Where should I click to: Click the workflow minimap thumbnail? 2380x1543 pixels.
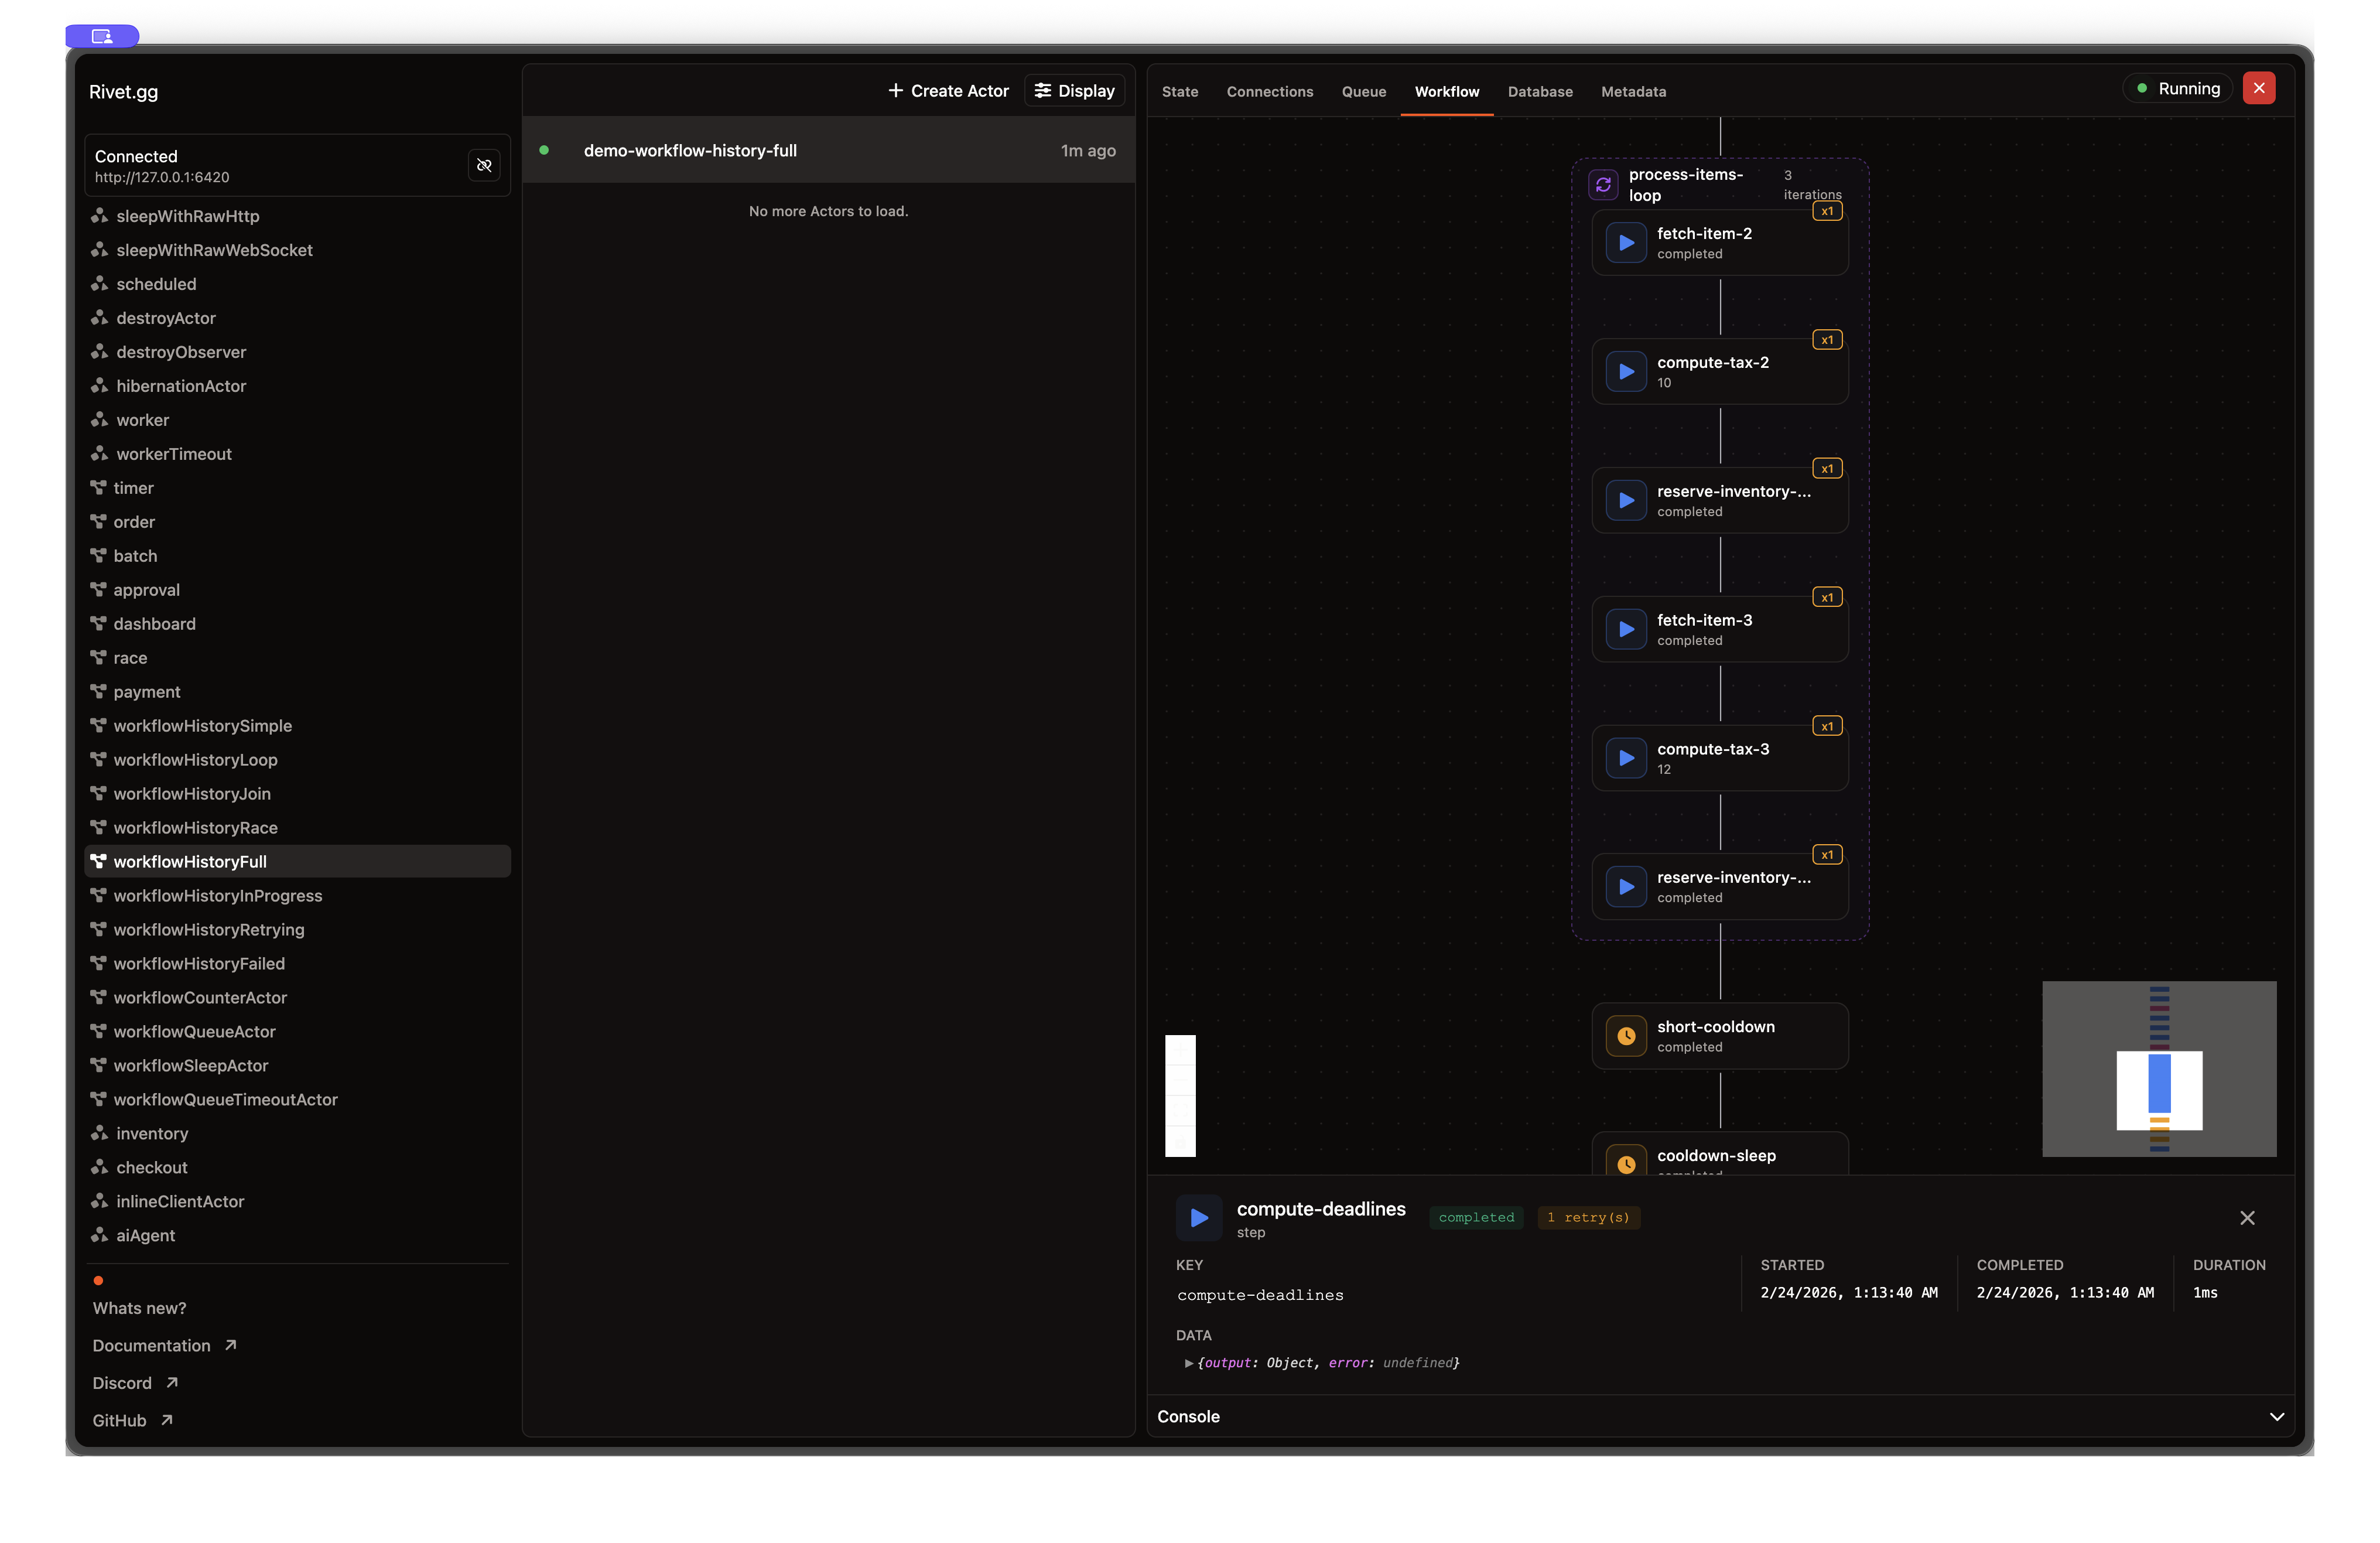pyautogui.click(x=2159, y=1069)
